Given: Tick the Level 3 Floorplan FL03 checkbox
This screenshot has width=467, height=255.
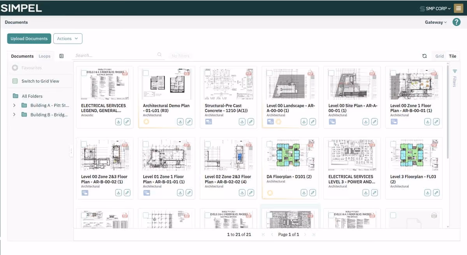Looking at the screenshot, I should 393,144.
